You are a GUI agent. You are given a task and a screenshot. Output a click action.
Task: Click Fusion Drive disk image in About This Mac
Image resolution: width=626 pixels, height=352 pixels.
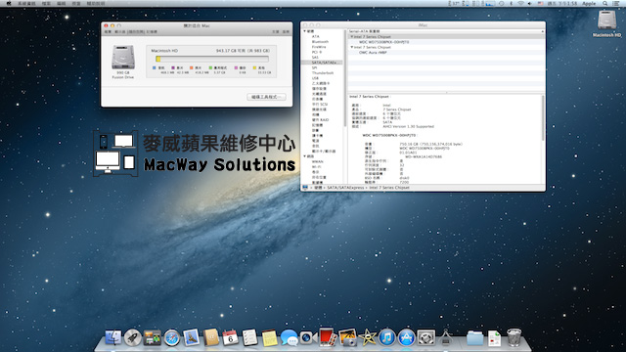coord(123,57)
